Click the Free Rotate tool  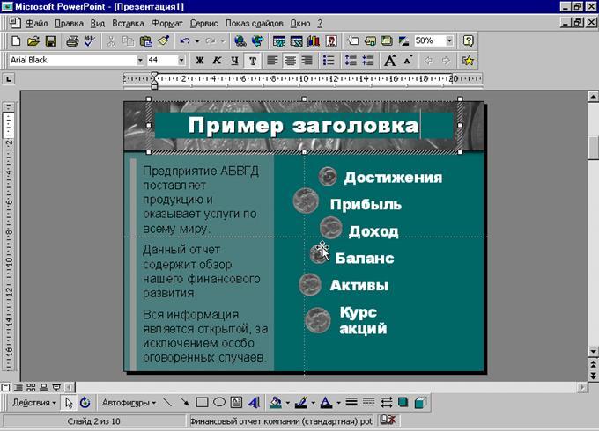point(85,402)
